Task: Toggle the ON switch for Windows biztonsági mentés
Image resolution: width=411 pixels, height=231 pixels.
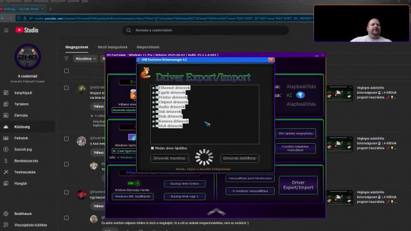Action: coord(134,184)
